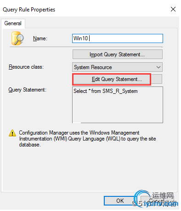Click the database query magnifier icon
Screen dimensions: 181x211
pyautogui.click(x=17, y=38)
